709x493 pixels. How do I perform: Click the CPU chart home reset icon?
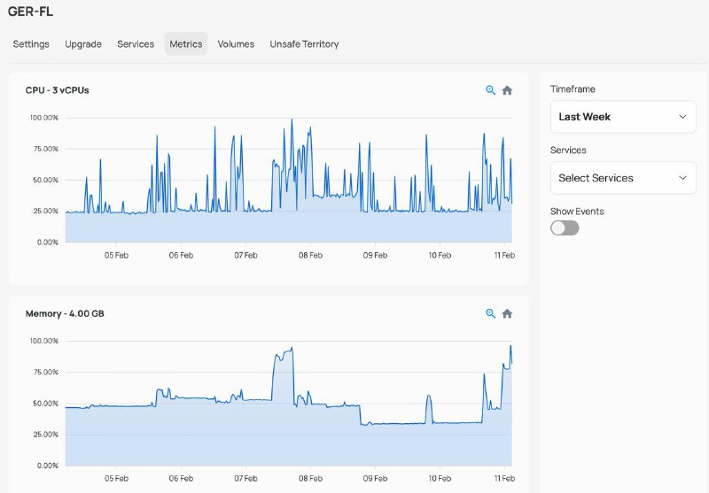(x=507, y=90)
